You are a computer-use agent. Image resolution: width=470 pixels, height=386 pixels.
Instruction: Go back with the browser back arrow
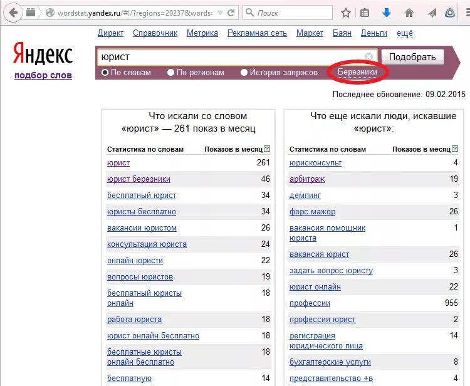[x=13, y=13]
